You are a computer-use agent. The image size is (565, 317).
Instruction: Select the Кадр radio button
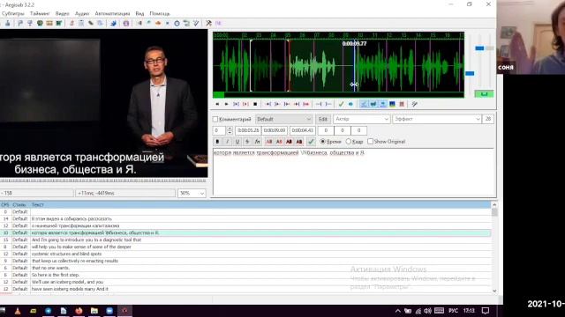tap(349, 142)
